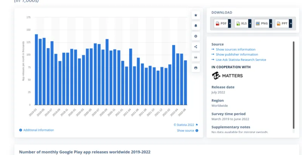Image resolution: width=302 pixels, height=155 pixels.
Task: Click 'March 2019 to June 2022' text
Action: pyautogui.click(x=230, y=119)
